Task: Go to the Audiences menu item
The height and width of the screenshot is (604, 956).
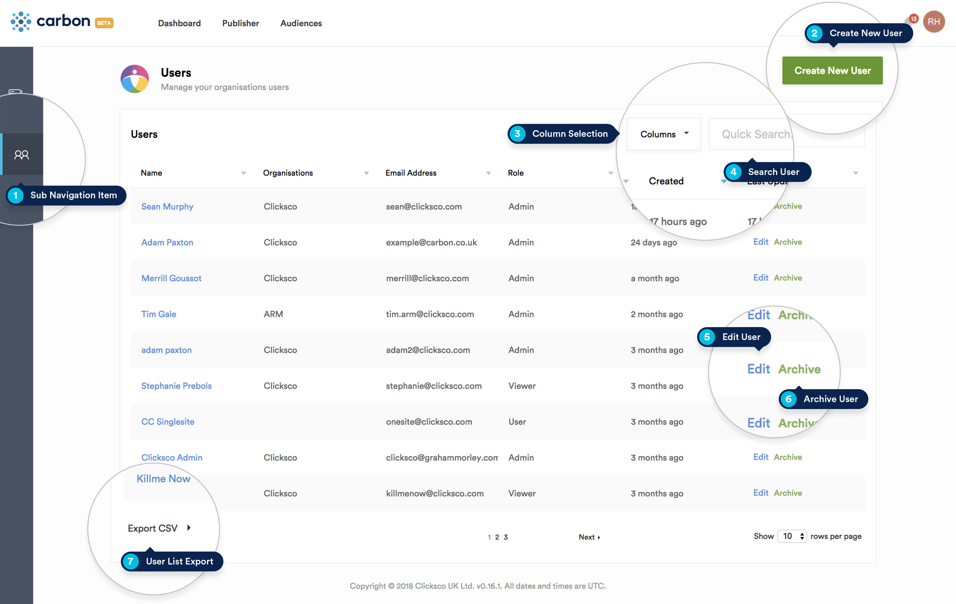Action: [x=301, y=23]
